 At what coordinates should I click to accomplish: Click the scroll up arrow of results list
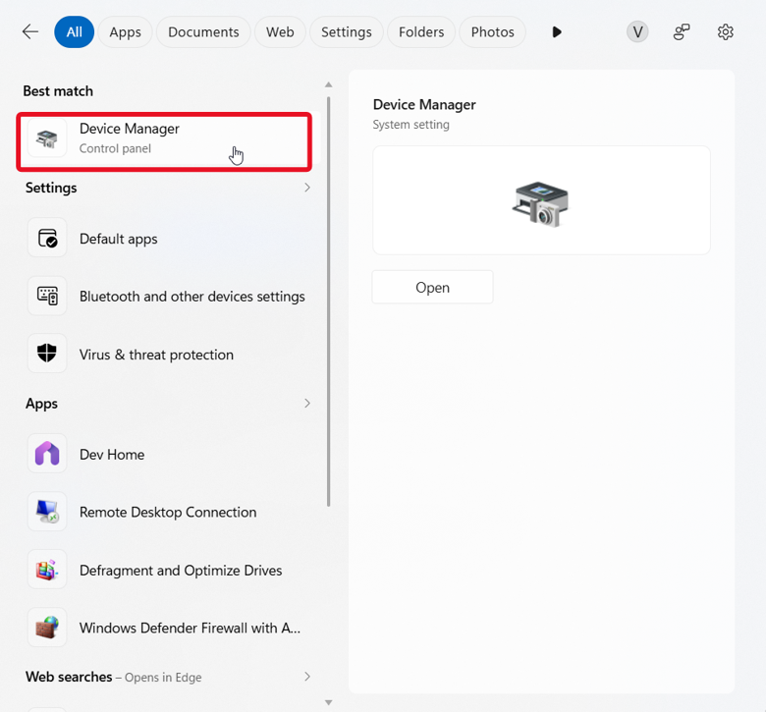point(329,84)
